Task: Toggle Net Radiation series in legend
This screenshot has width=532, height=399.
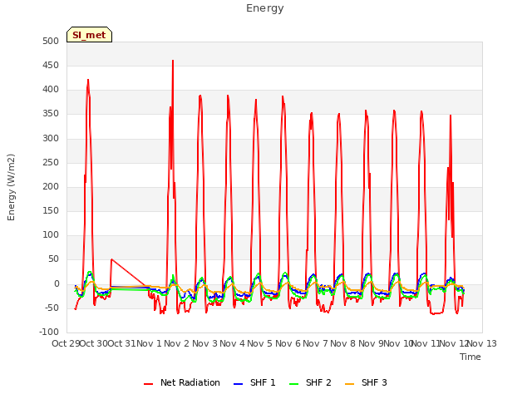Action: point(182,382)
